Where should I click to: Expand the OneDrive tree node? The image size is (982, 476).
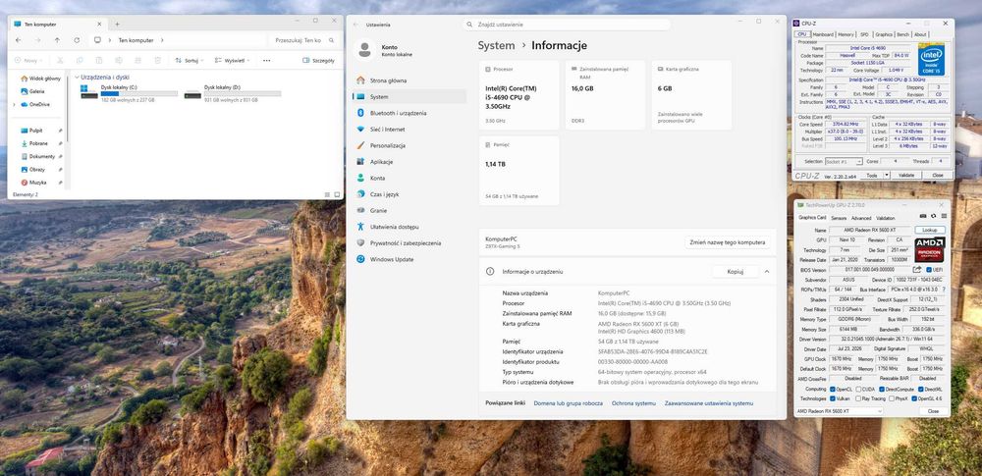[x=15, y=105]
